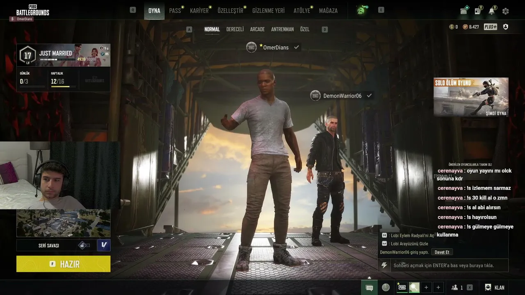The image size is (525, 295).
Task: Dismiss friends count with X button
Action: [x=470, y=288]
